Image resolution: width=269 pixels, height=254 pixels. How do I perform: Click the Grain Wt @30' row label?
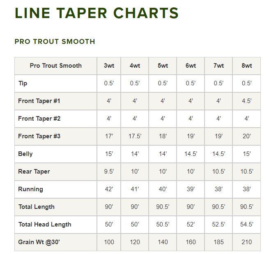coord(39,242)
